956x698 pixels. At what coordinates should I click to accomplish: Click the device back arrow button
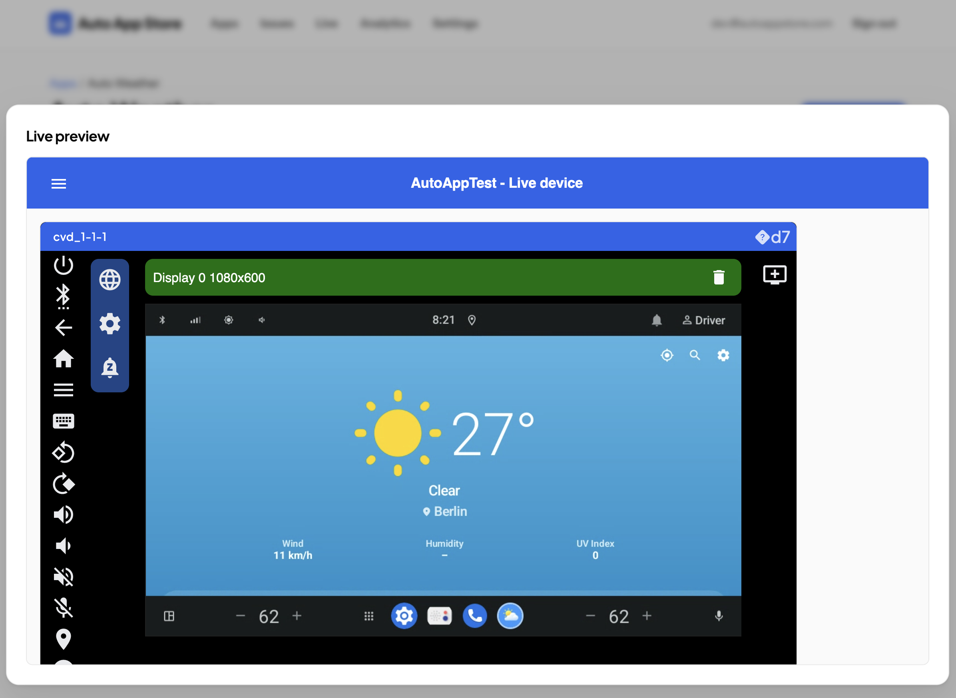click(x=64, y=328)
